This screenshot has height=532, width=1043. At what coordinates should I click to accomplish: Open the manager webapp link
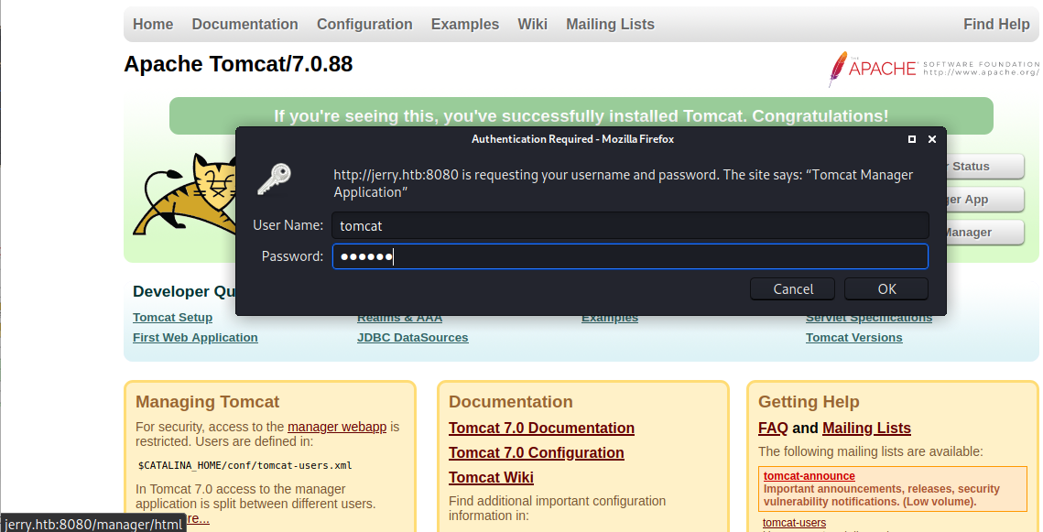coord(339,426)
